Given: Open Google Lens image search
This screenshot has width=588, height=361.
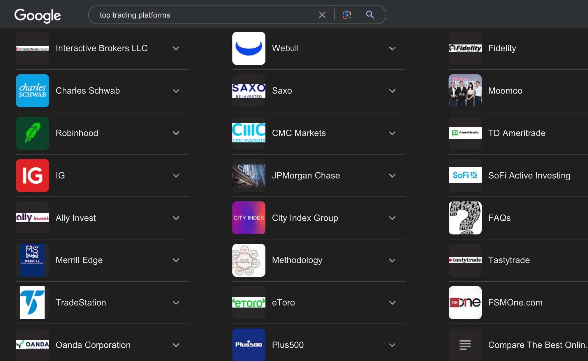Looking at the screenshot, I should (347, 15).
